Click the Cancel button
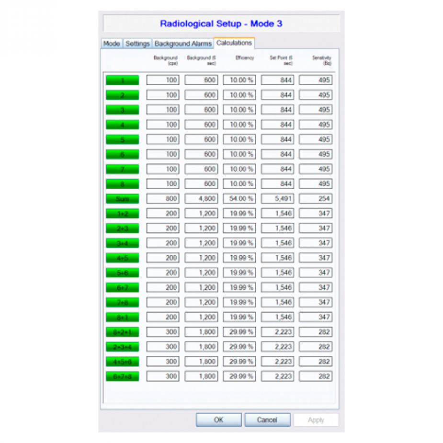This screenshot has width=443, height=443. tap(267, 420)
